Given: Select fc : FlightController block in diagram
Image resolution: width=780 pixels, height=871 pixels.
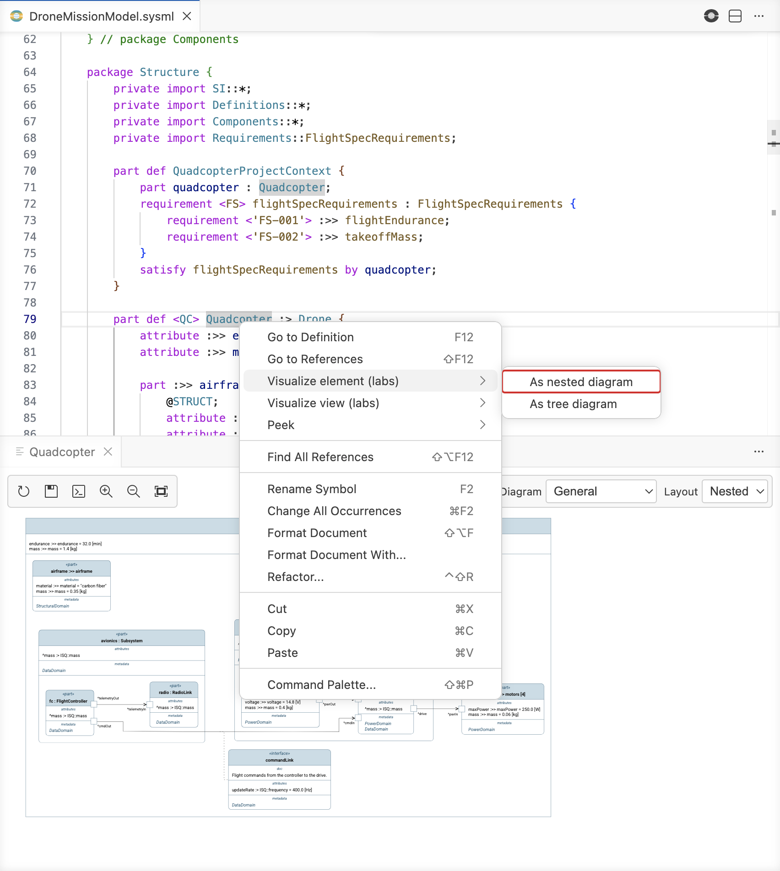Looking at the screenshot, I should tap(70, 713).
